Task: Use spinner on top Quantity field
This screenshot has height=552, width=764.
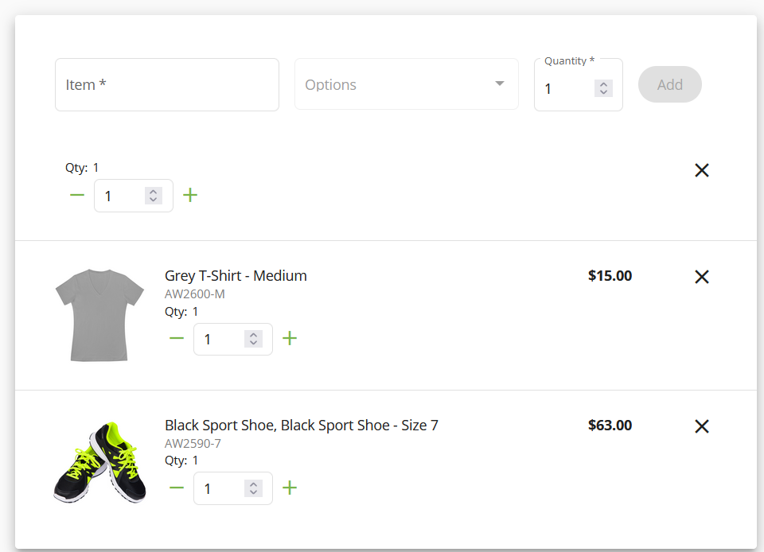Action: [603, 89]
